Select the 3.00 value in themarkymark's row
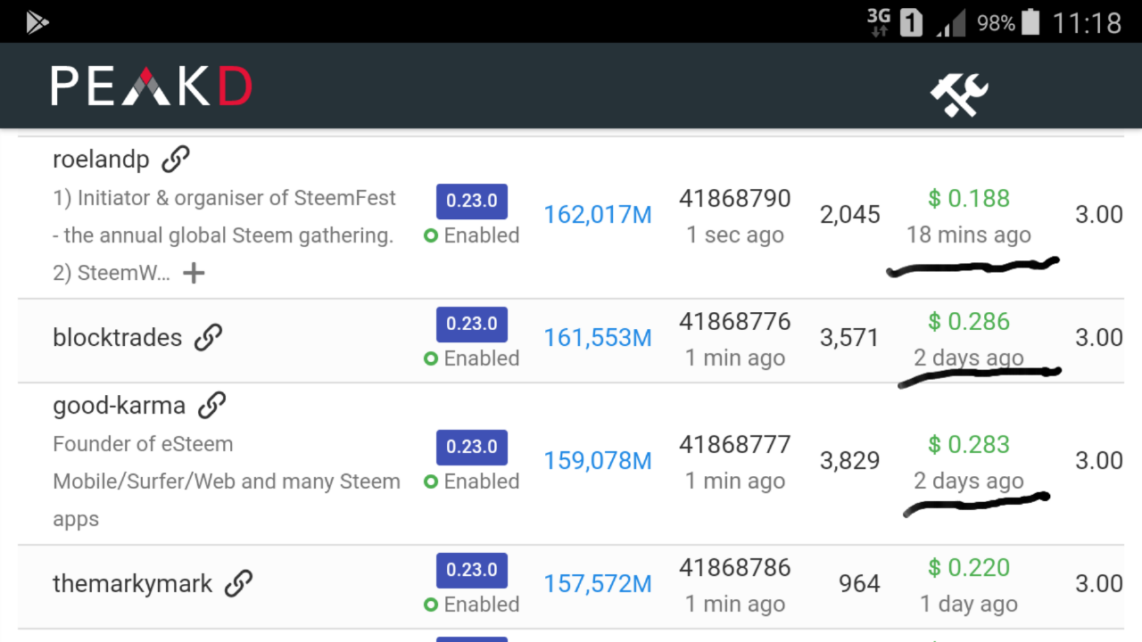 (x=1099, y=584)
